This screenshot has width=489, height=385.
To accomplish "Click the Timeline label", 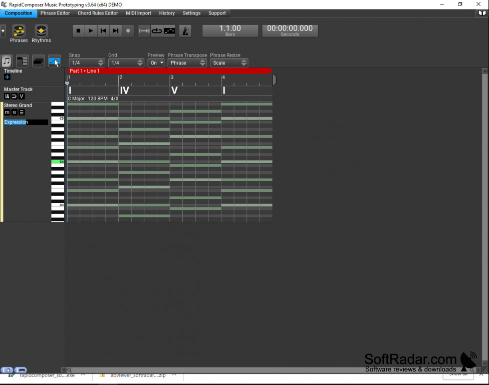I will (13, 71).
